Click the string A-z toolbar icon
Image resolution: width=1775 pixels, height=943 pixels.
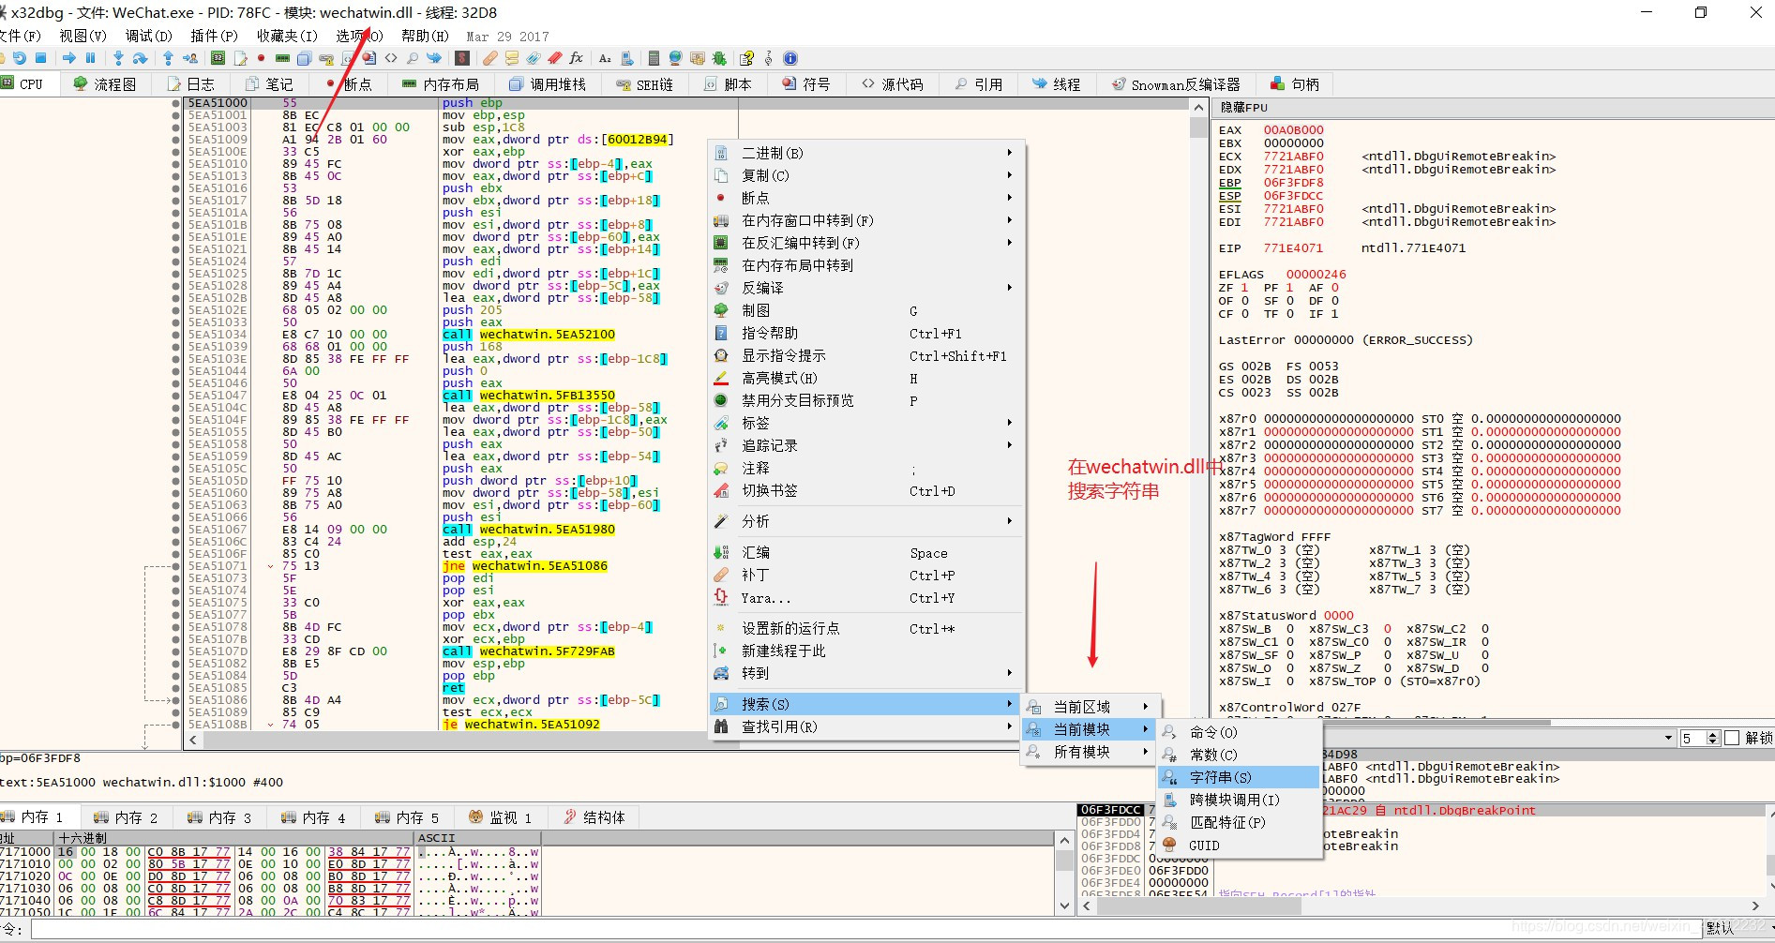[605, 58]
